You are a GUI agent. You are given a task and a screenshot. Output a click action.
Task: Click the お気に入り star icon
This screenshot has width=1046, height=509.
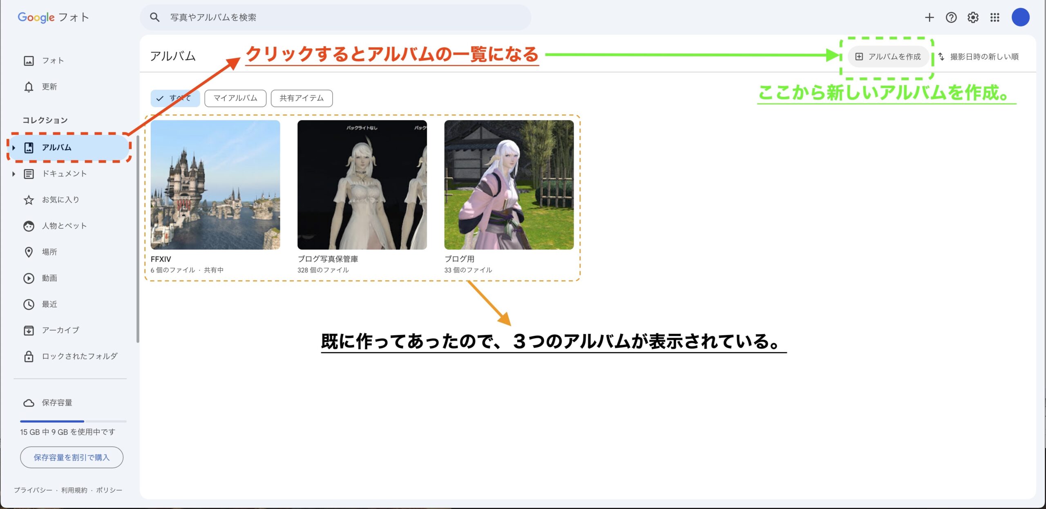[29, 200]
